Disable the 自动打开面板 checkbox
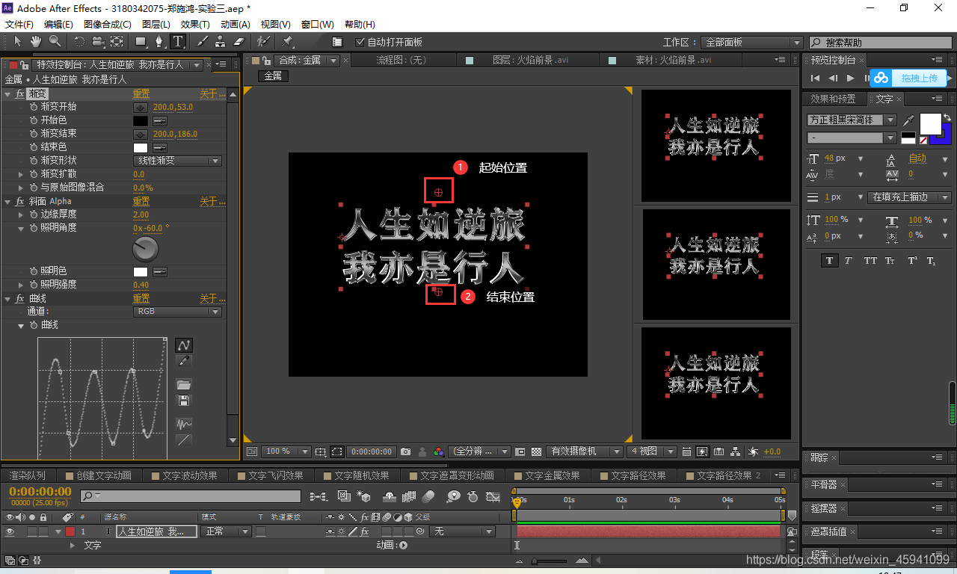Image resolution: width=957 pixels, height=574 pixels. (361, 42)
